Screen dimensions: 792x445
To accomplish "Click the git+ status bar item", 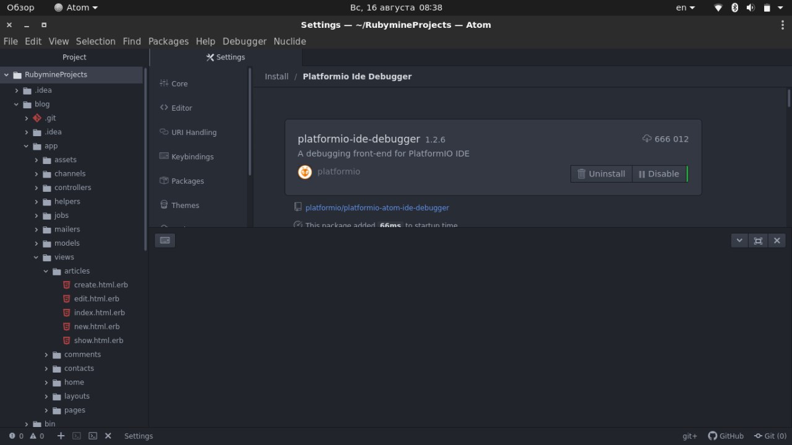I will click(x=690, y=436).
